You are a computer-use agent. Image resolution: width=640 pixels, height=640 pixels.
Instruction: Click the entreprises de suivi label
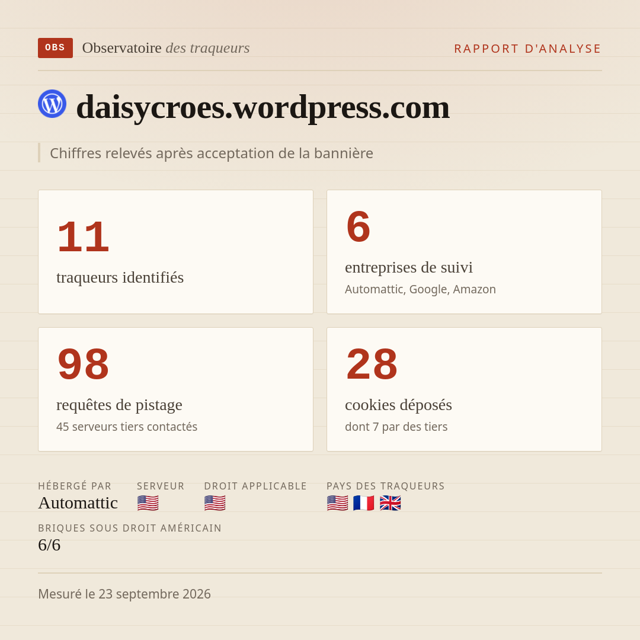(x=408, y=267)
